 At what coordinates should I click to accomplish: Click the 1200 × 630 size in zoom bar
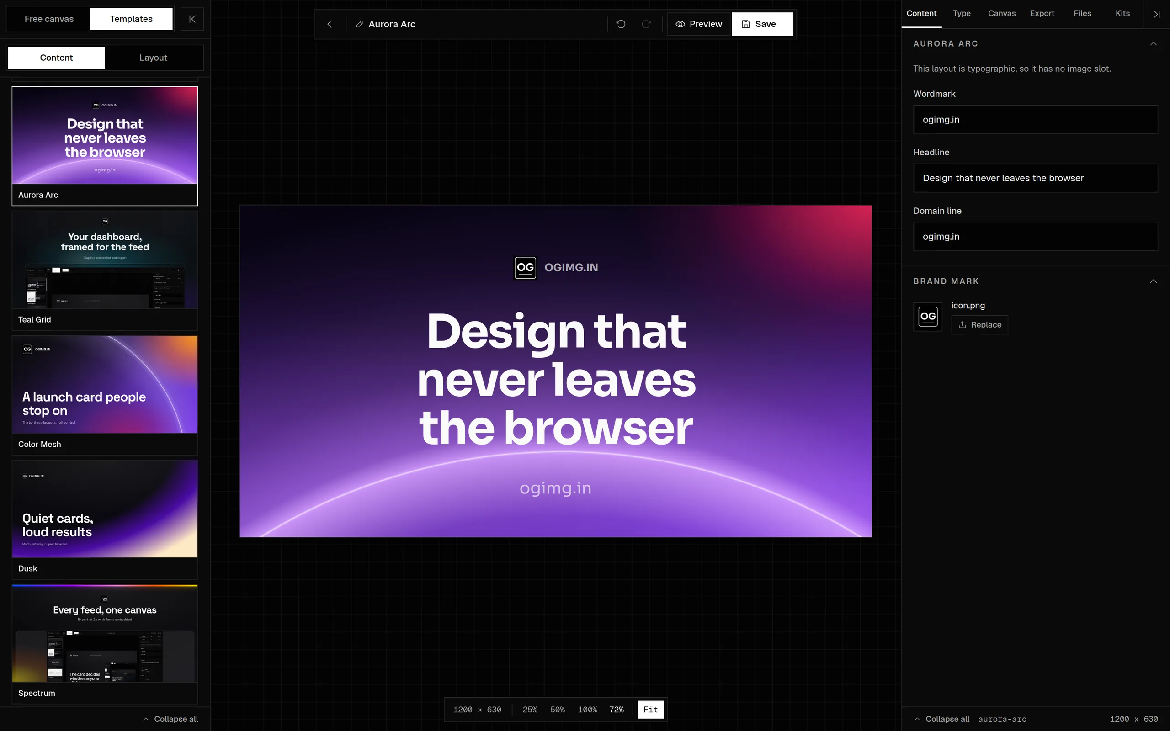pos(477,709)
